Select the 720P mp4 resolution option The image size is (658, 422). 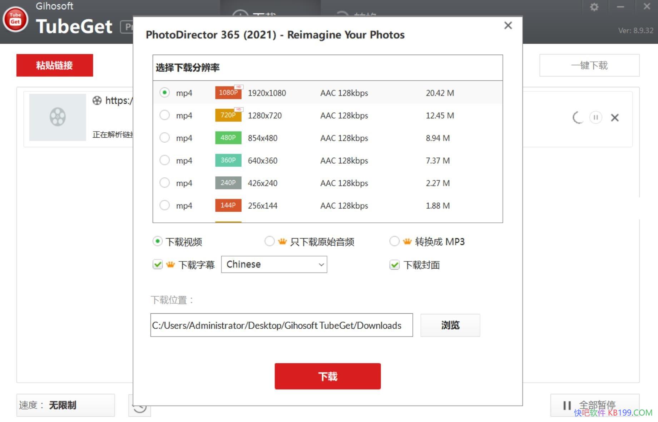(165, 115)
